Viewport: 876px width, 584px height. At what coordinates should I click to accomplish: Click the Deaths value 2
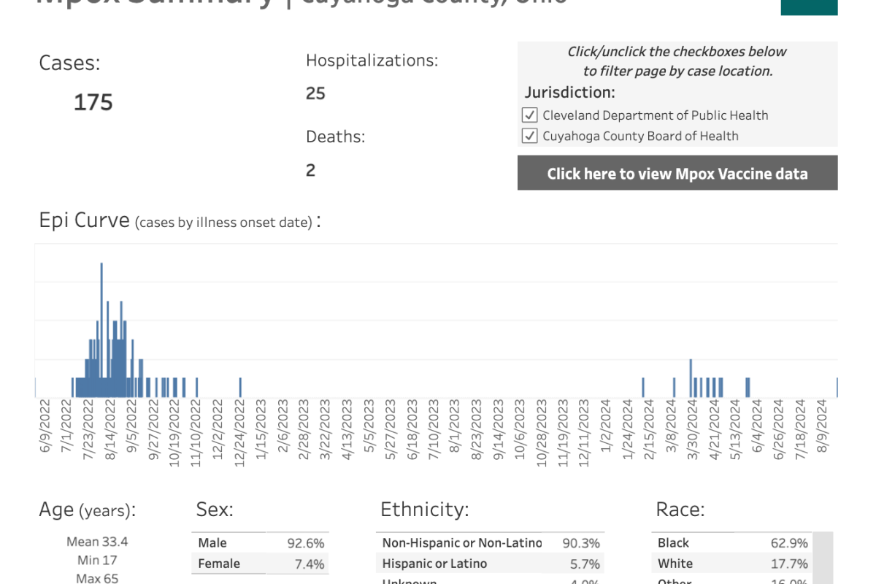[x=310, y=170]
